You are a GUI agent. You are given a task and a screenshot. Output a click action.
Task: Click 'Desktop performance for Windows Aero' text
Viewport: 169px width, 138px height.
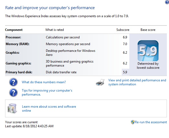(x=71, y=53)
